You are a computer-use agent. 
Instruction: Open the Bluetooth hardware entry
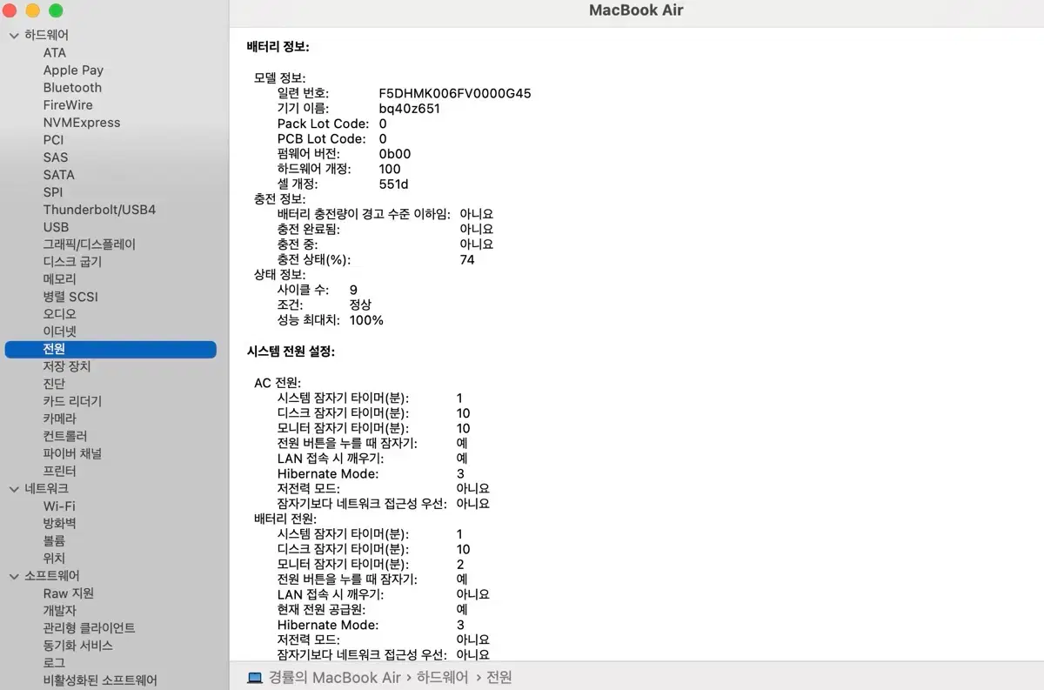point(72,88)
